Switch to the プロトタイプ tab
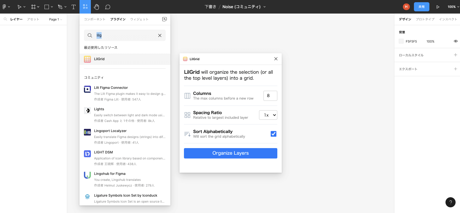460x213 pixels. point(425,19)
